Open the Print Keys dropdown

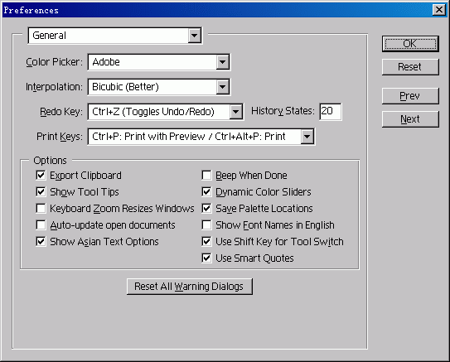[201, 137]
